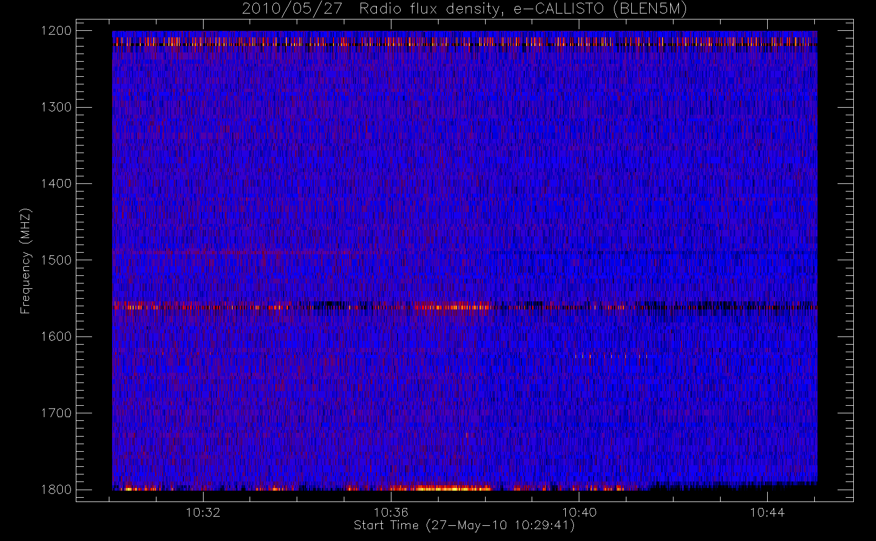Image resolution: width=876 pixels, height=541 pixels.
Task: Click the 10:32 time tick label
Action: coord(203,512)
